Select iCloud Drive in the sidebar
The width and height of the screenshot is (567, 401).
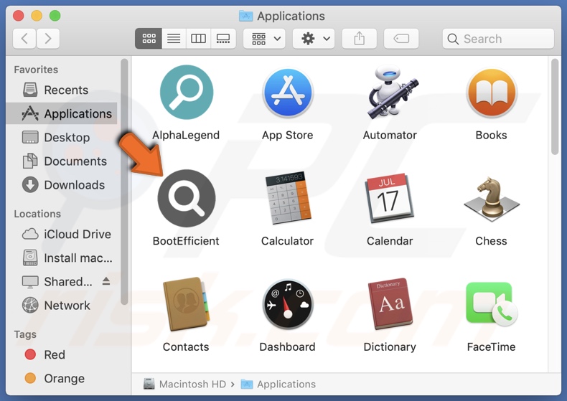tap(77, 235)
